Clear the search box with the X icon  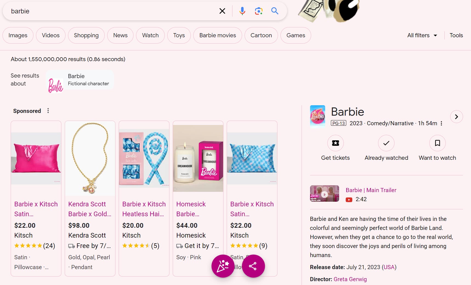[x=222, y=11]
